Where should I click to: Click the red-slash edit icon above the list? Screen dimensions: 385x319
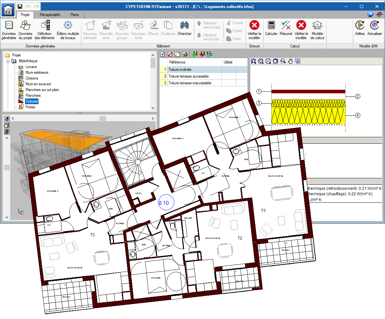(x=170, y=54)
